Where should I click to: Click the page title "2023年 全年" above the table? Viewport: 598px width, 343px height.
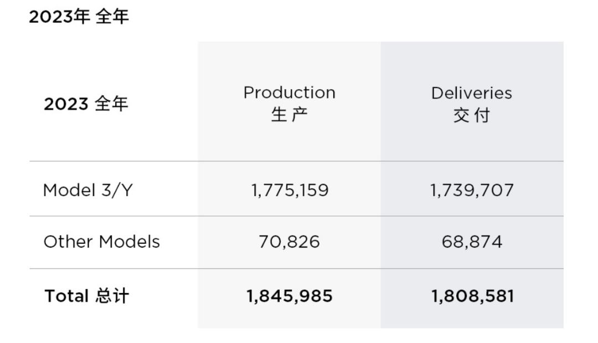[x=79, y=17]
